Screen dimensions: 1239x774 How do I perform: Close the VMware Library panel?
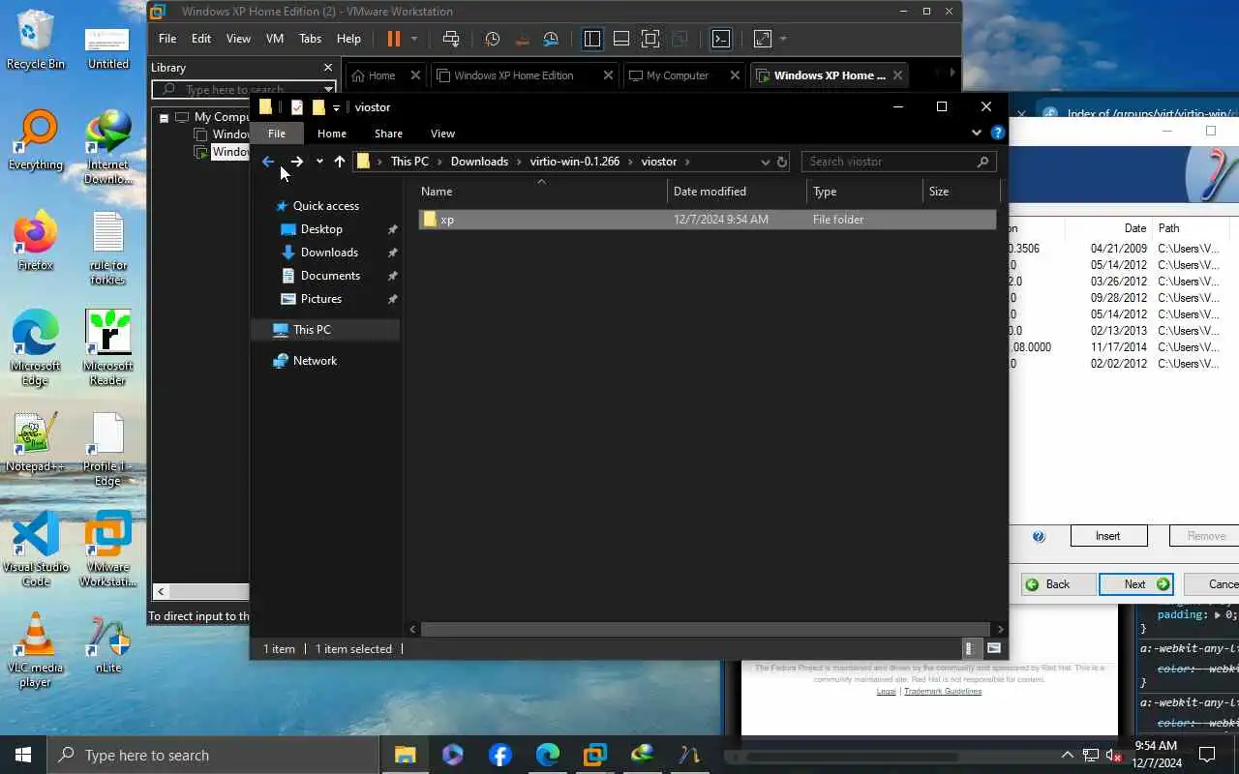[327, 68]
